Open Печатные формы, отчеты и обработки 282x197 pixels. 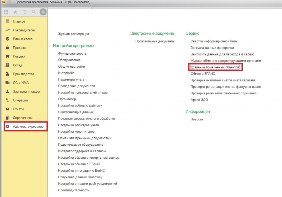(x=86, y=119)
